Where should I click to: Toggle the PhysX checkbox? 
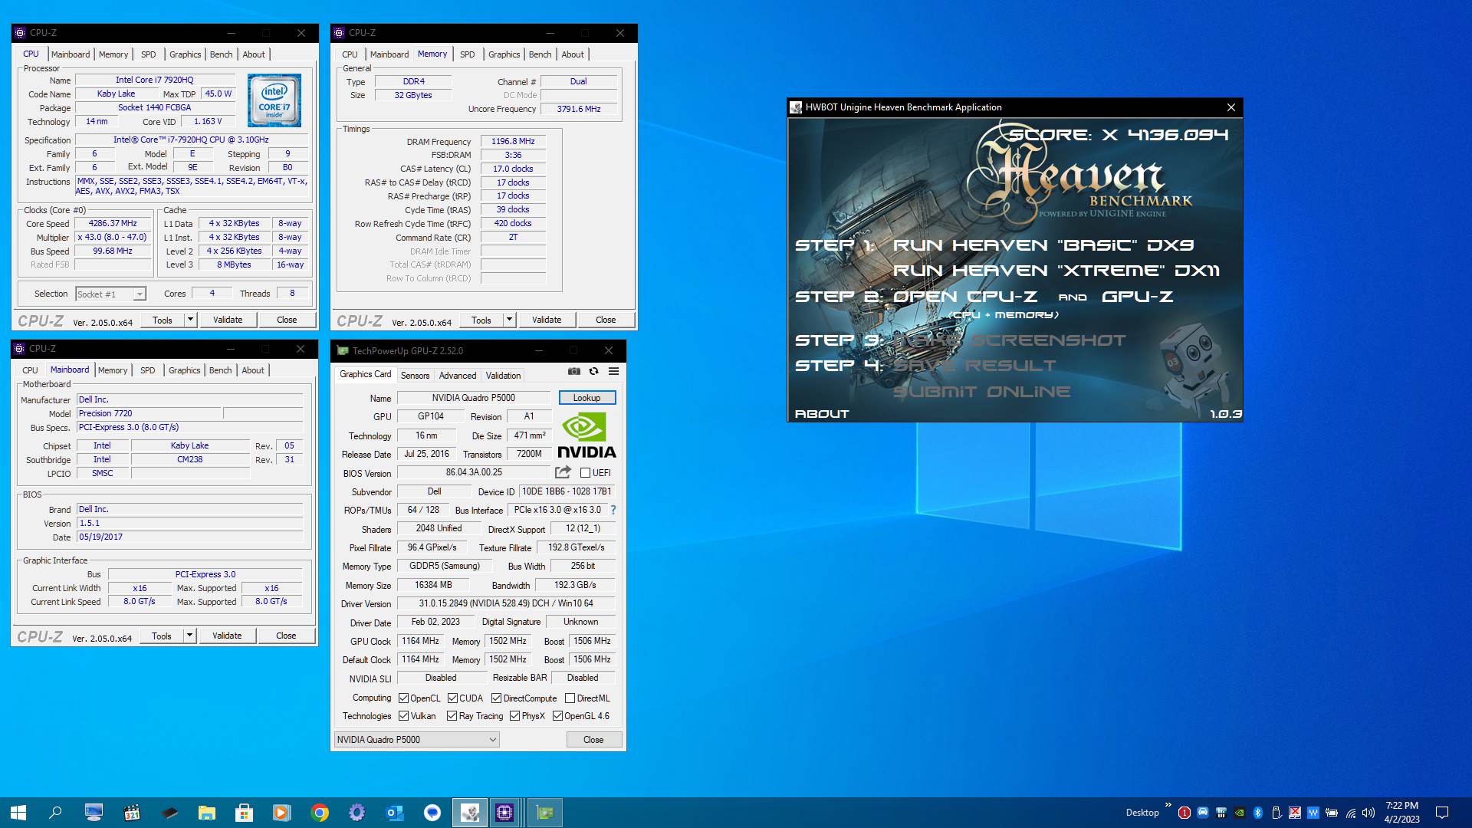[x=514, y=716]
